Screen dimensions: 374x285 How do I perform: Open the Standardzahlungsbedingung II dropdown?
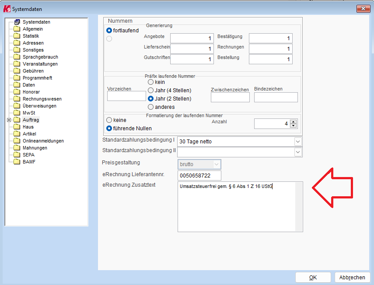pos(298,152)
